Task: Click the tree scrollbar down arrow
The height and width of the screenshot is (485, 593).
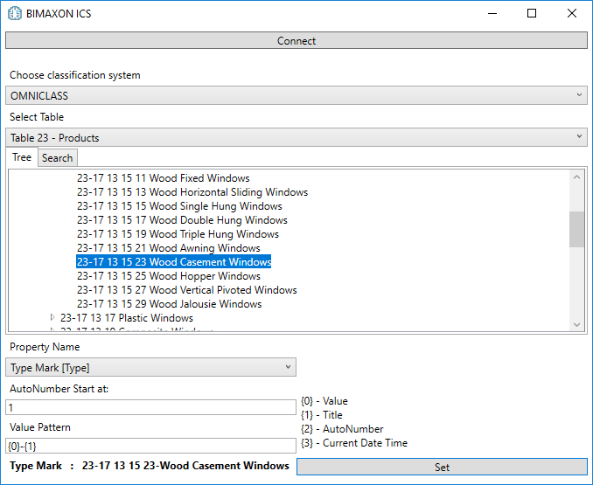Action: pos(576,324)
